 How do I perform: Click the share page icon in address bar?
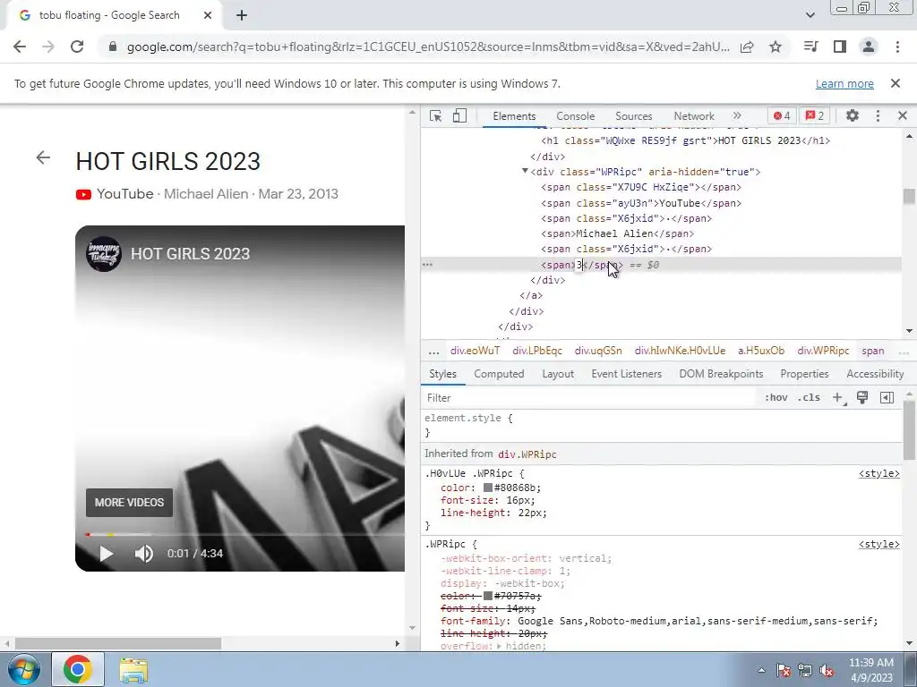747,47
